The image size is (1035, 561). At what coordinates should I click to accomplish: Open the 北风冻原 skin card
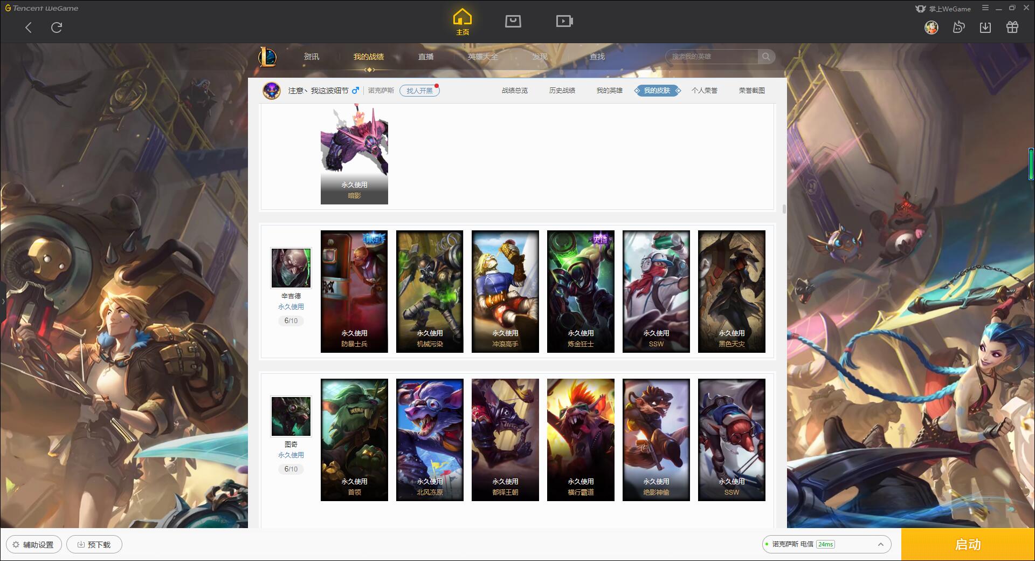coord(430,440)
